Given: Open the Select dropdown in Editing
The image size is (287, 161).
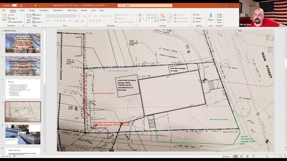Looking at the screenshot, I should click(x=197, y=21).
